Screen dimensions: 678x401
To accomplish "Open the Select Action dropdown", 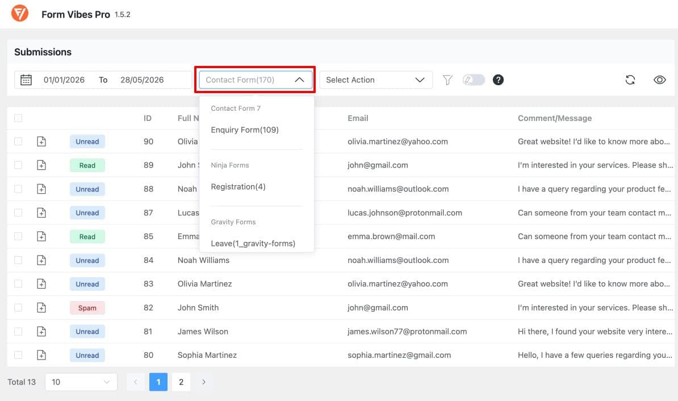I will point(376,80).
